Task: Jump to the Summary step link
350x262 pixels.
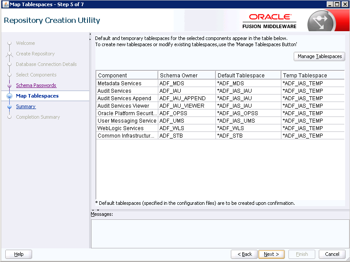Action: pos(26,106)
